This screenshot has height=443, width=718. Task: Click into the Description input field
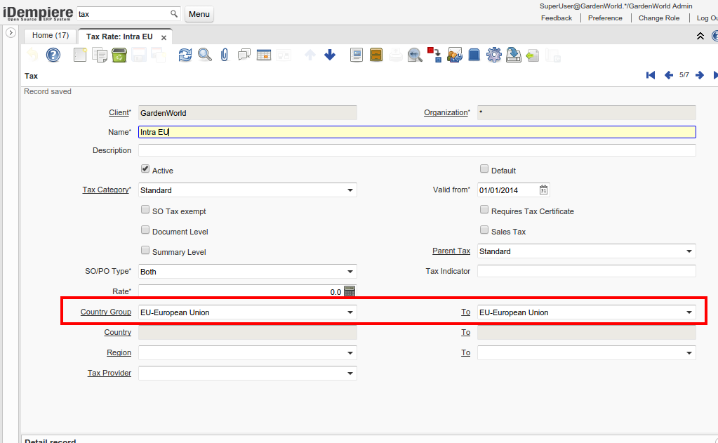417,150
